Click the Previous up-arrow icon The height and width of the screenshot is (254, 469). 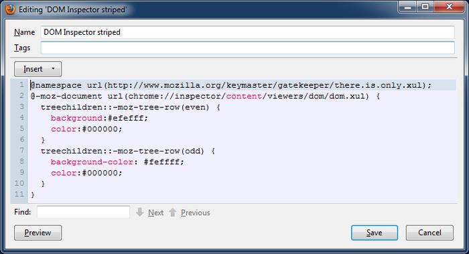pos(173,212)
